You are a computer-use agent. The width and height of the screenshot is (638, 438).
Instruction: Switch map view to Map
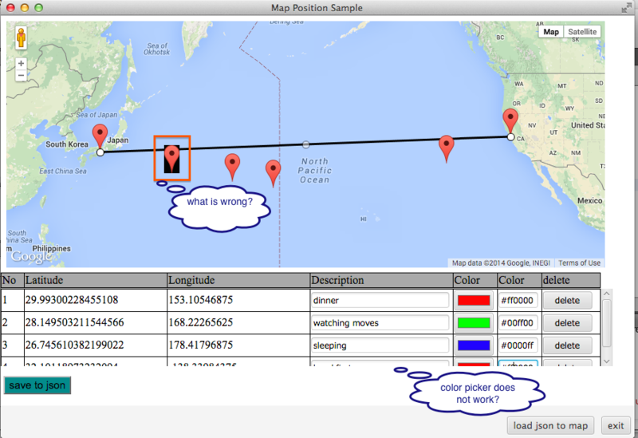[551, 32]
